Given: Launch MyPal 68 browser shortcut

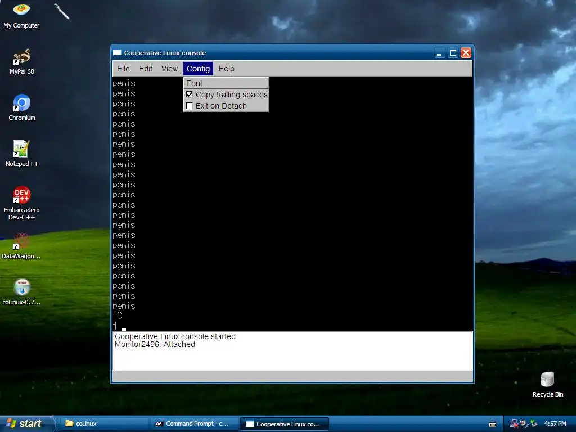Looking at the screenshot, I should (x=21, y=61).
